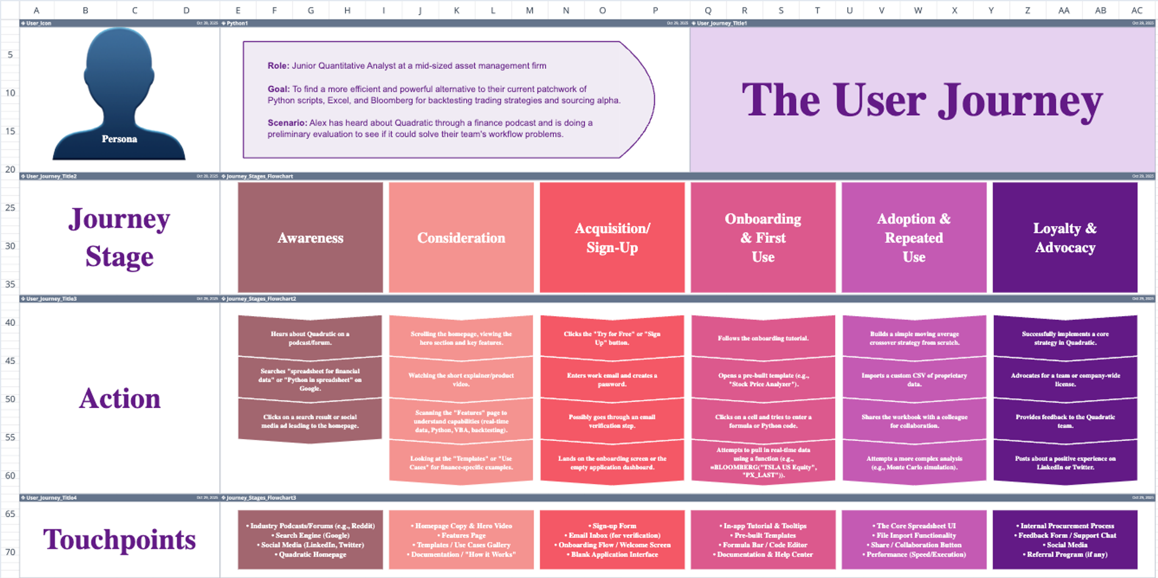Click the Touchpoints heading

(119, 540)
